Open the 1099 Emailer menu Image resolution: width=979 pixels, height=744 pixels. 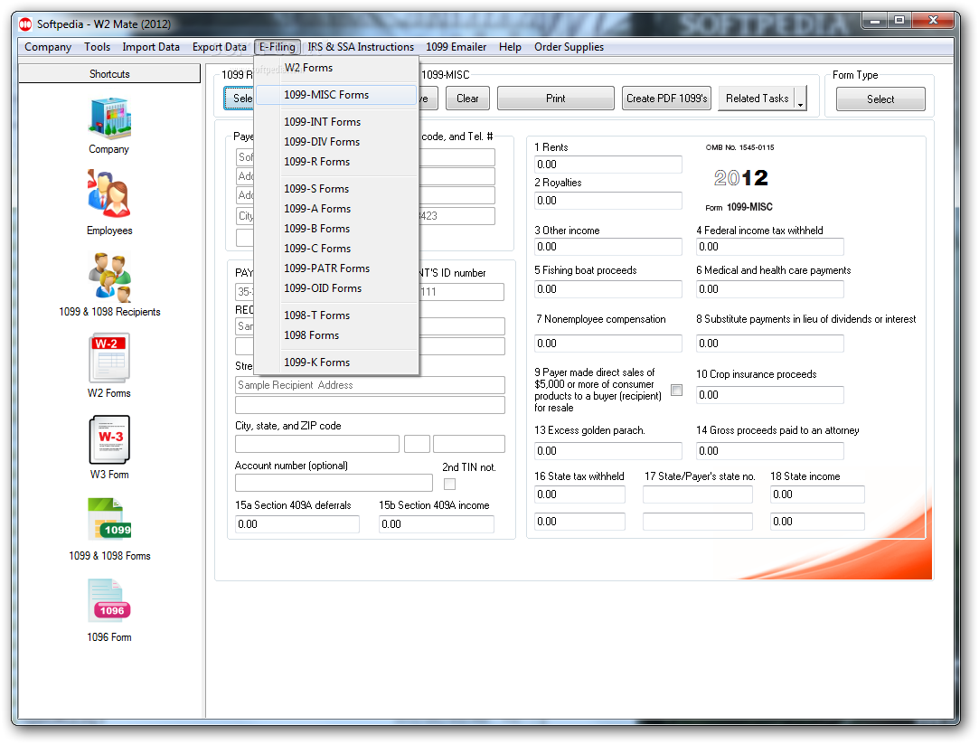(x=456, y=47)
